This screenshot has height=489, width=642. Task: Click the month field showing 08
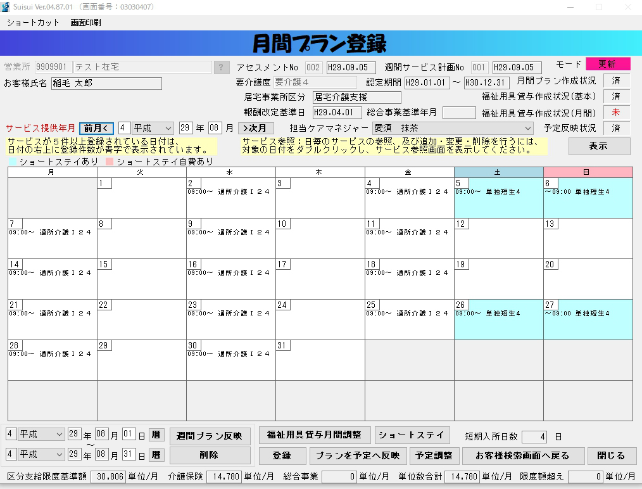tap(215, 128)
